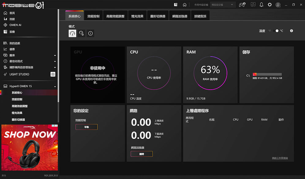Open the settings gear

(x=269, y=5)
